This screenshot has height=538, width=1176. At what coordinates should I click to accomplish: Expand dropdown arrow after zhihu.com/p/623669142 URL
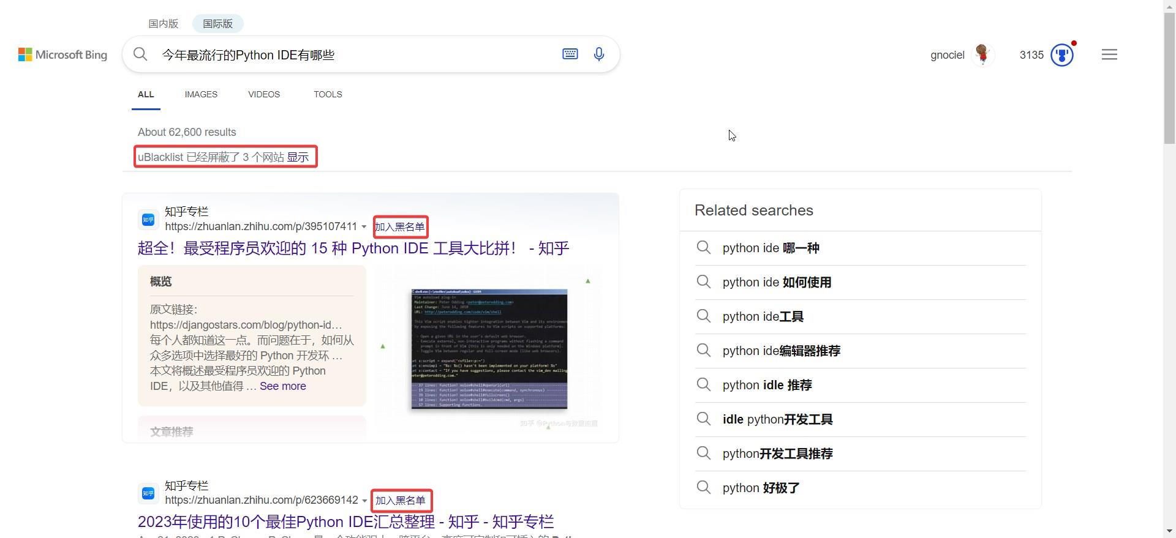coord(364,501)
